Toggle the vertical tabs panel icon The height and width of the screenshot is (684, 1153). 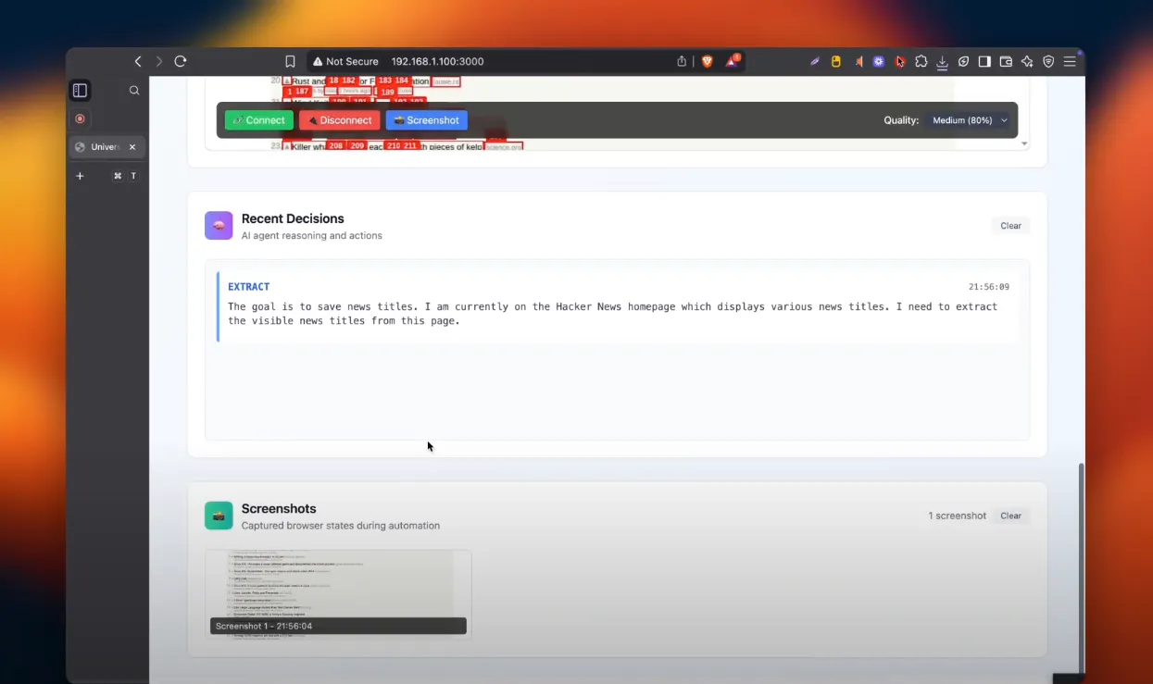(x=80, y=91)
